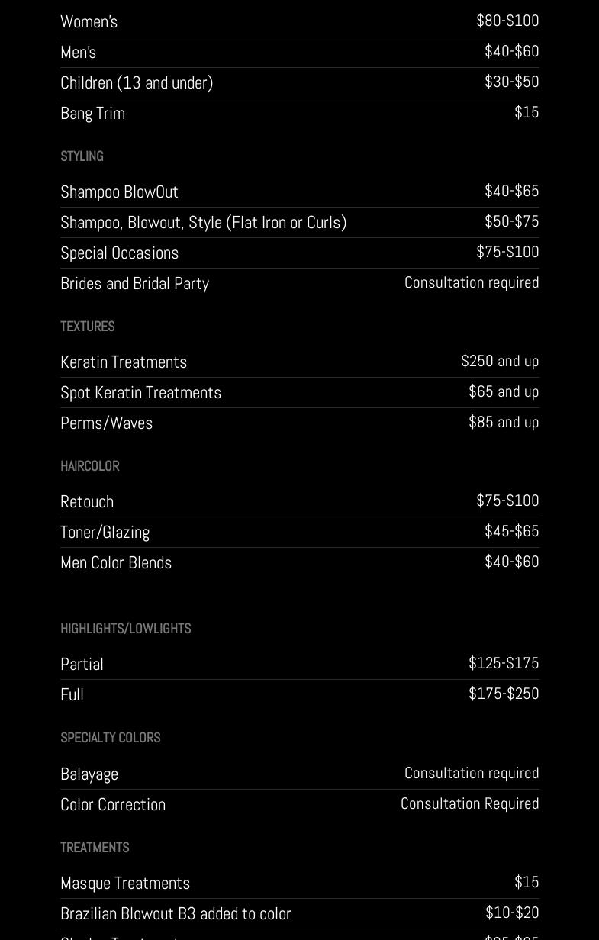Screen dimensions: 599x940
Task: Select the Toner/Glazing service
Action: [105, 532]
